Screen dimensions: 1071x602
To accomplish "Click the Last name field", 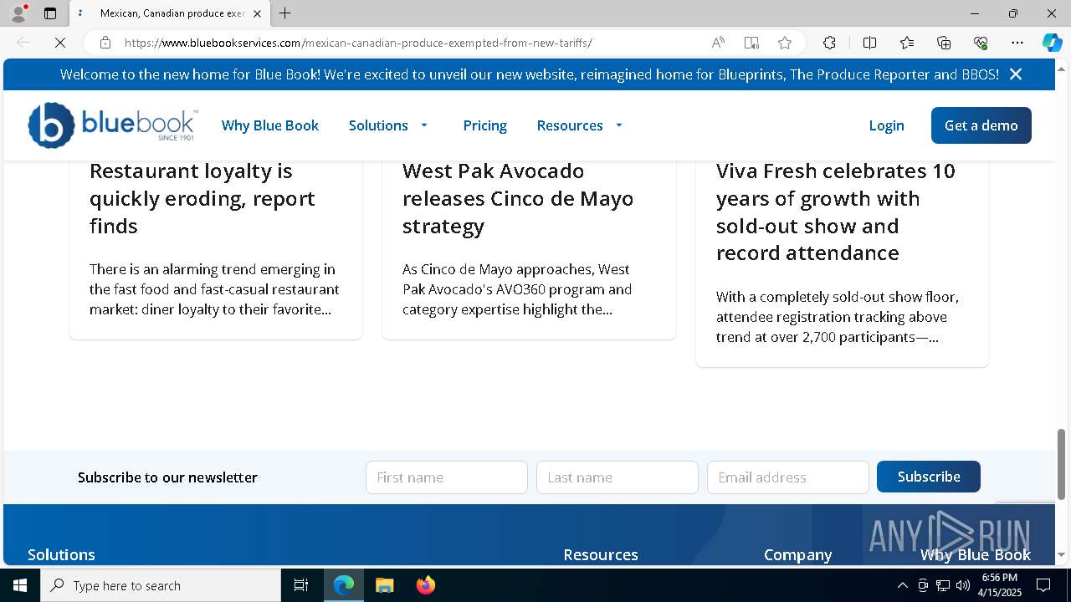I will pos(617,477).
